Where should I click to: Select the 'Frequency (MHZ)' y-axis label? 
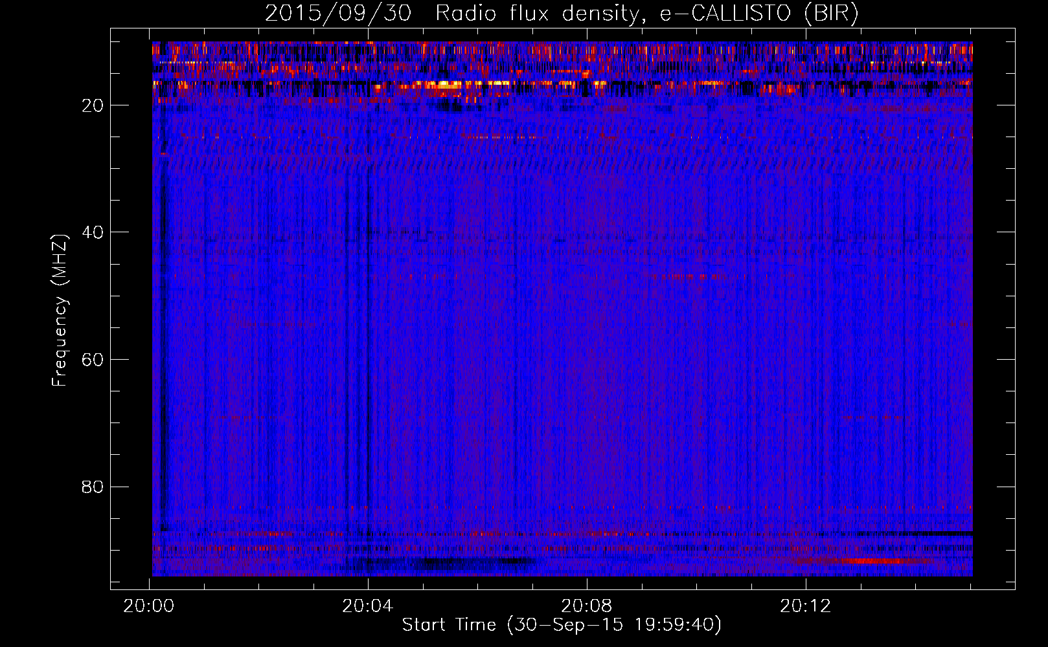(x=59, y=311)
